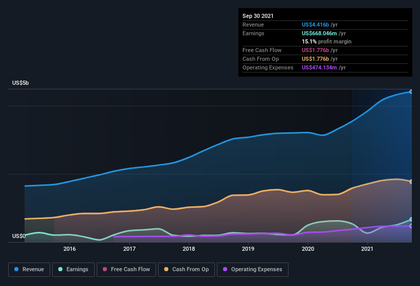Click the Cash From Op US$1.776b value
The height and width of the screenshot is (286, 420).
point(315,59)
